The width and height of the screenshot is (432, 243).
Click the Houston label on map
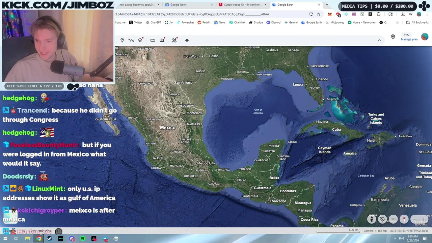pos(227,79)
